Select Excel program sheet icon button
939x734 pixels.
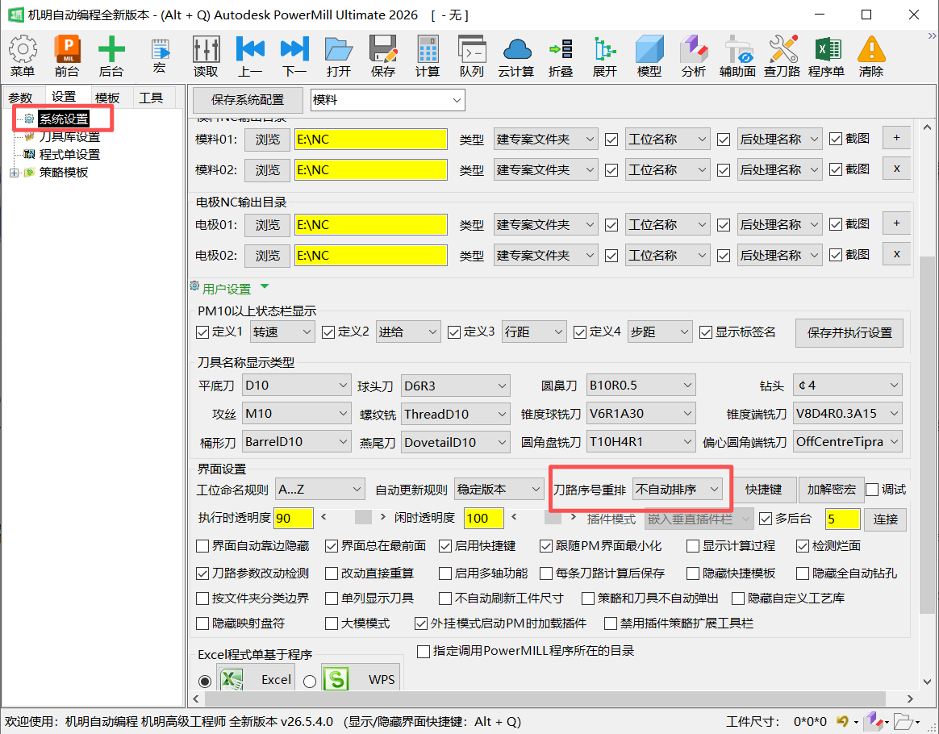[x=256, y=679]
